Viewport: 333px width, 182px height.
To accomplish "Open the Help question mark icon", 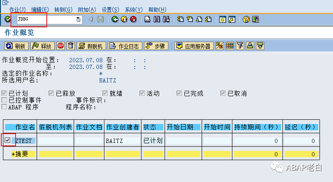I will (246, 19).
